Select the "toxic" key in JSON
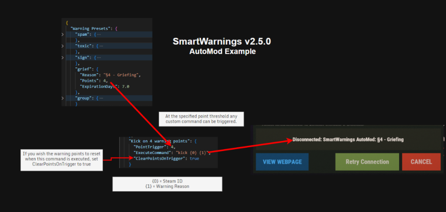Image resolution: width=446 pixels, height=212 pixels. point(83,46)
